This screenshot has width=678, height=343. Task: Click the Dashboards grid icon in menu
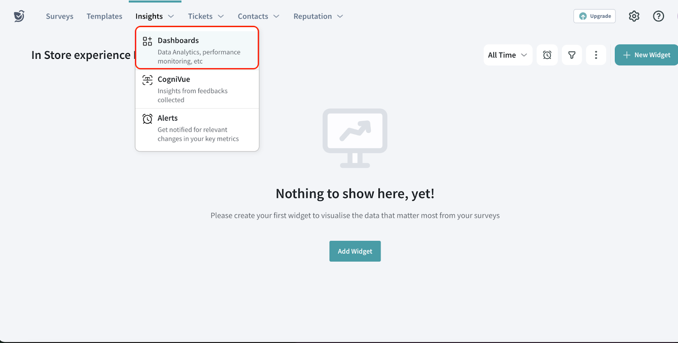[147, 41]
